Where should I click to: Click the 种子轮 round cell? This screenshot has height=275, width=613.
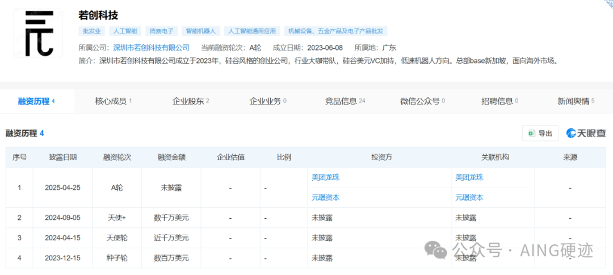[117, 258]
